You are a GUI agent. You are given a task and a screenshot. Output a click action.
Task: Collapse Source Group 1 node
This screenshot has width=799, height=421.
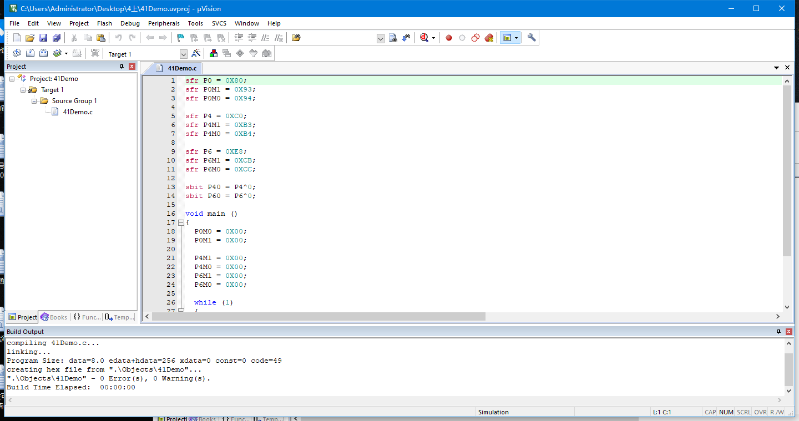coord(34,101)
